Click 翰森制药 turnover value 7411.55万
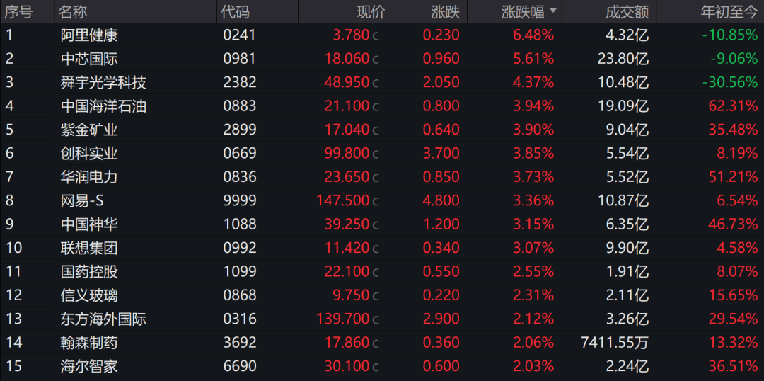764x381 pixels. (x=615, y=343)
